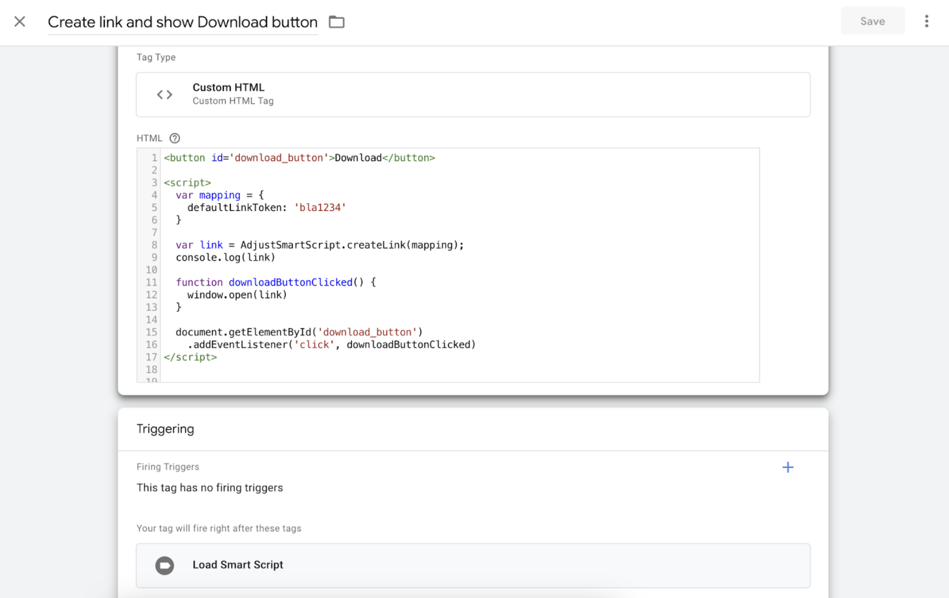Edit the tag name 'Create link and show Download button'
Image resolution: width=949 pixels, height=598 pixels.
click(x=183, y=22)
